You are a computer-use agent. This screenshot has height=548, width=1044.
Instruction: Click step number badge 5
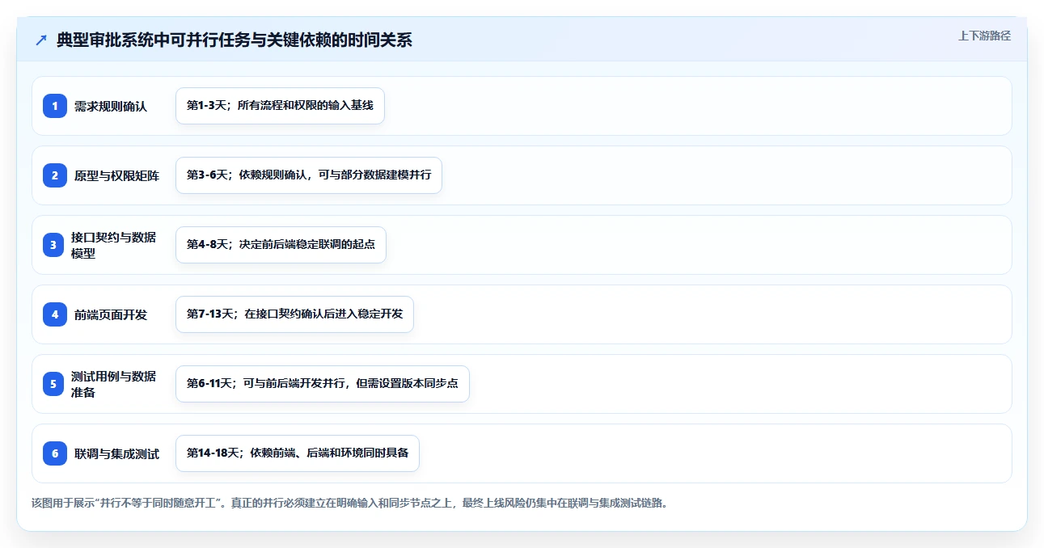tap(55, 384)
